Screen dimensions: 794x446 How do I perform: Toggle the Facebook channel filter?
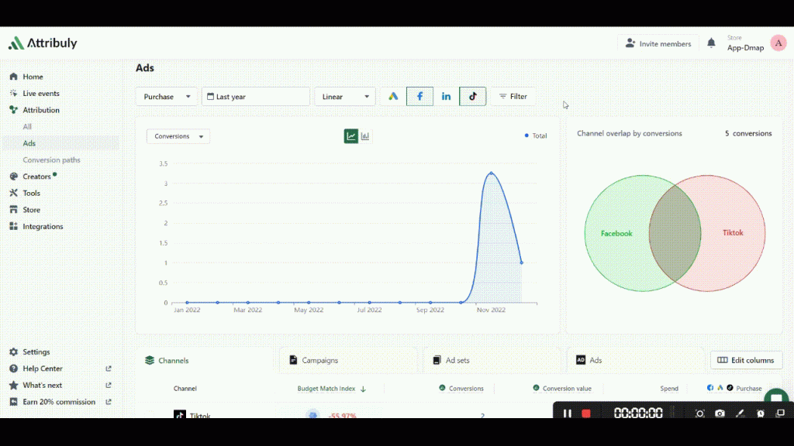coord(419,97)
